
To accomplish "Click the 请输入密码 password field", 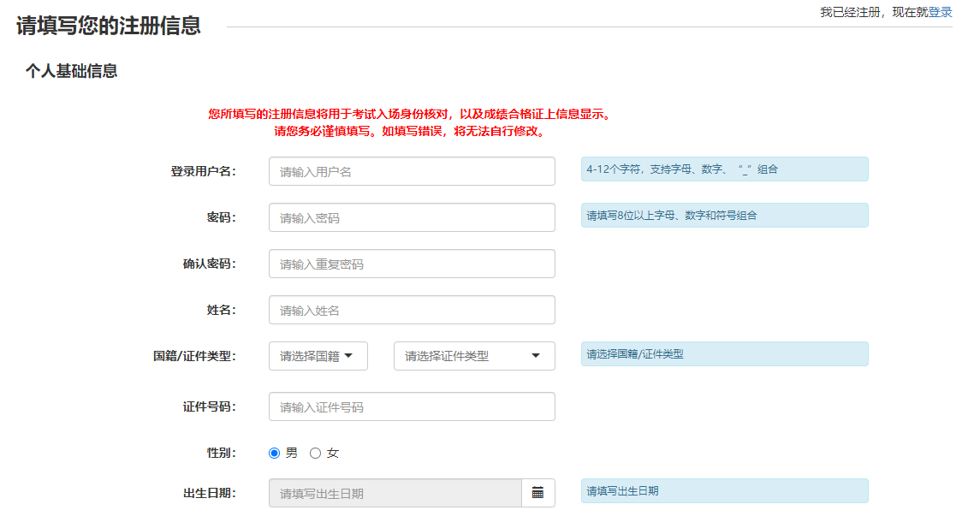I will tap(411, 217).
